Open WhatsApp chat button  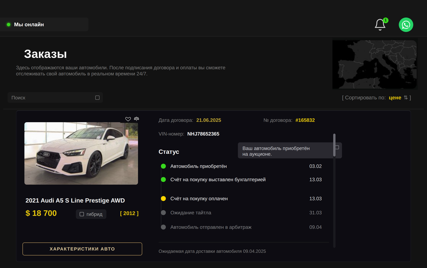pyautogui.click(x=406, y=25)
